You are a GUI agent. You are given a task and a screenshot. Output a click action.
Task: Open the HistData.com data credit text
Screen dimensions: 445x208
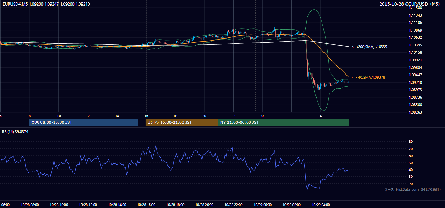click(413, 189)
